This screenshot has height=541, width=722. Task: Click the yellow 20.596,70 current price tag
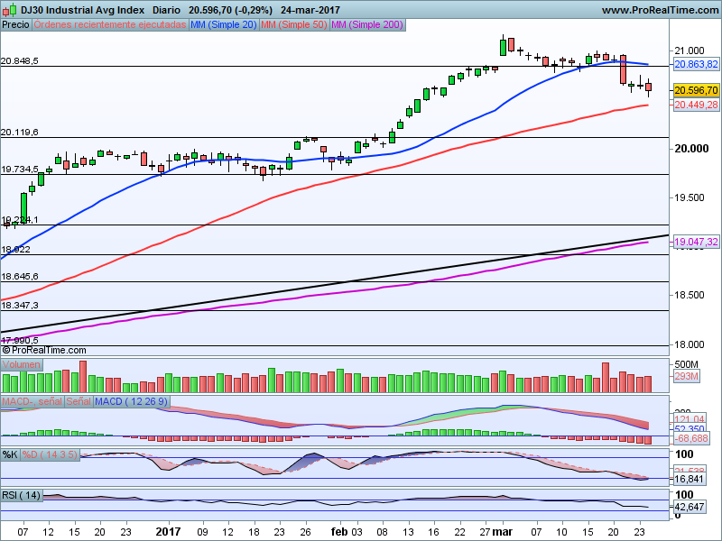pos(695,90)
